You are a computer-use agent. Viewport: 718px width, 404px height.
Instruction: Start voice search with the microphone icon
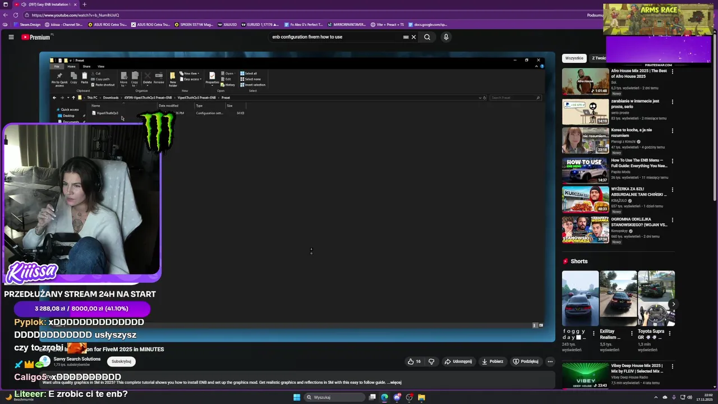[446, 37]
